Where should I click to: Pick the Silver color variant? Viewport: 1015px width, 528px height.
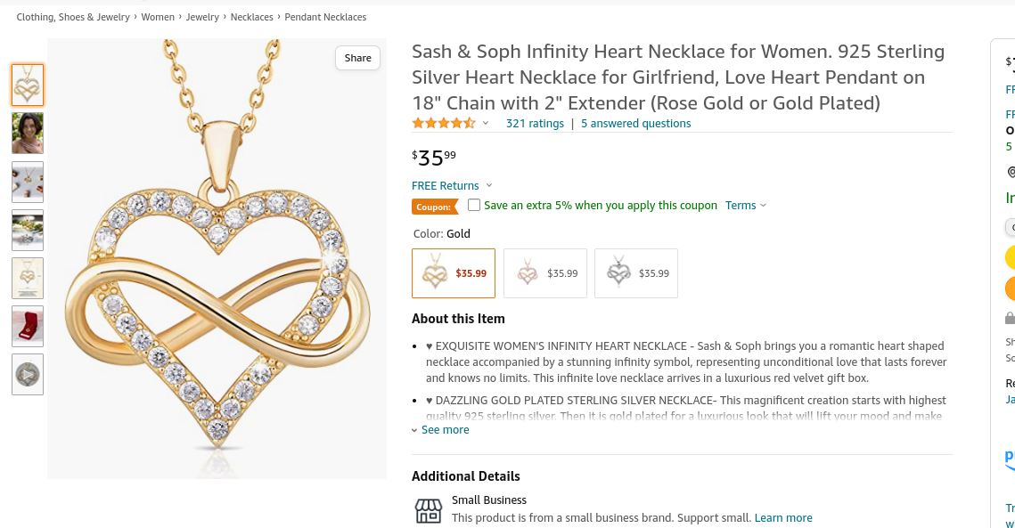click(x=636, y=273)
